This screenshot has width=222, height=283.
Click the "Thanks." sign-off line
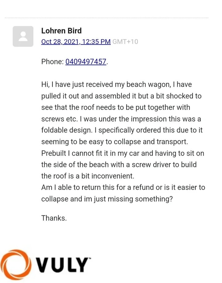[54, 218]
